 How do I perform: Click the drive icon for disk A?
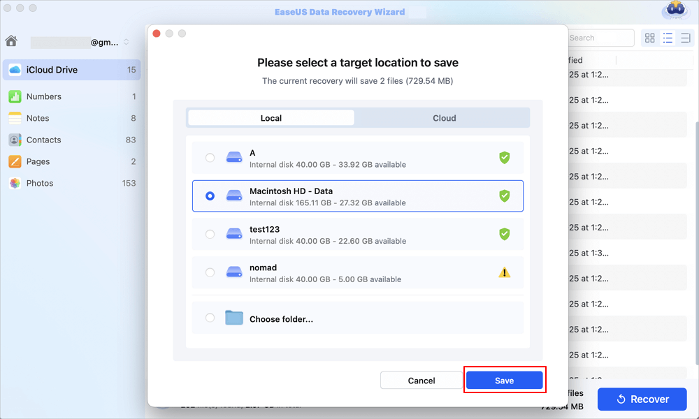[234, 157]
